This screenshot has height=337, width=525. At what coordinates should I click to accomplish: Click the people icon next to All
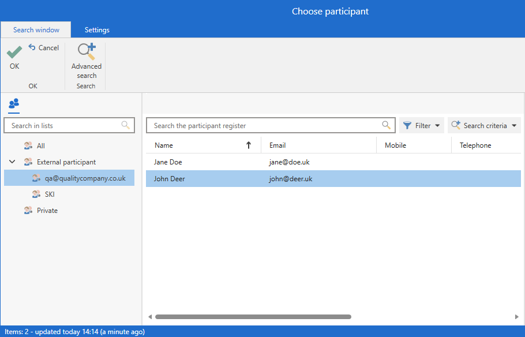pos(28,146)
